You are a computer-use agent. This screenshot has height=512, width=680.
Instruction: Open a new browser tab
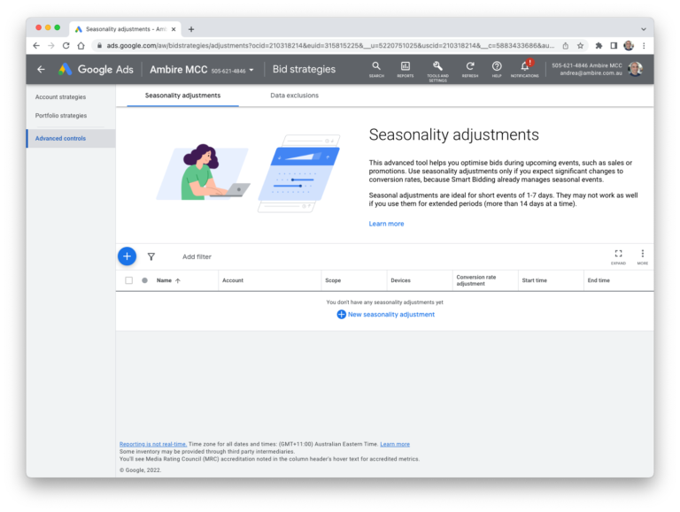191,29
